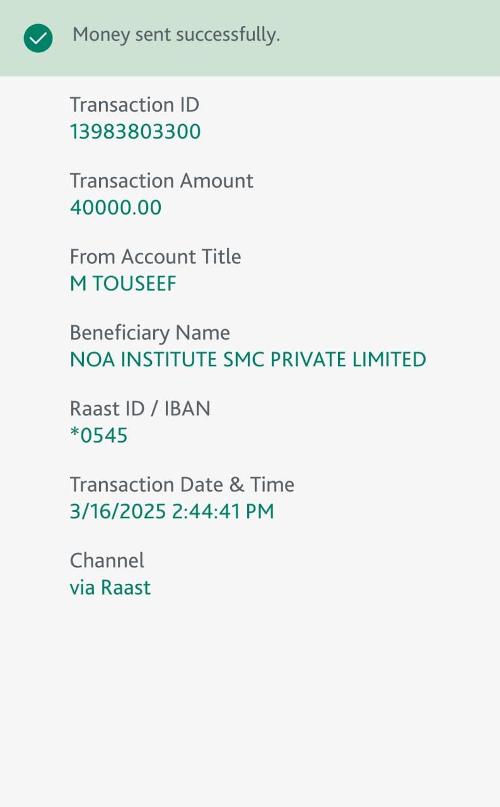Tap the Channel label
Viewport: 500px width, 807px height.
pyautogui.click(x=107, y=560)
